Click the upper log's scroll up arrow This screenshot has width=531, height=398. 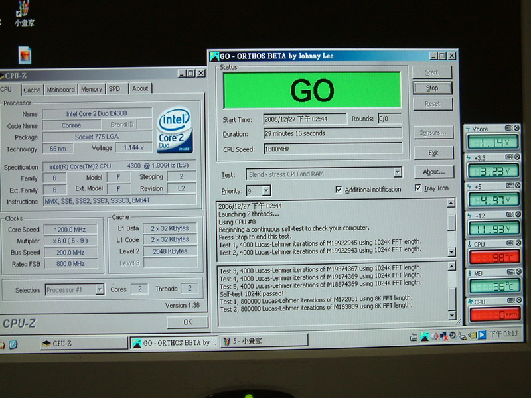(451, 203)
